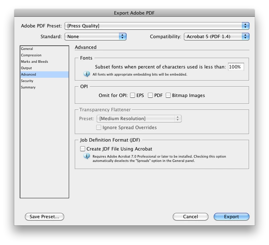Click the 'Transparency Flattener' group label

(105, 109)
